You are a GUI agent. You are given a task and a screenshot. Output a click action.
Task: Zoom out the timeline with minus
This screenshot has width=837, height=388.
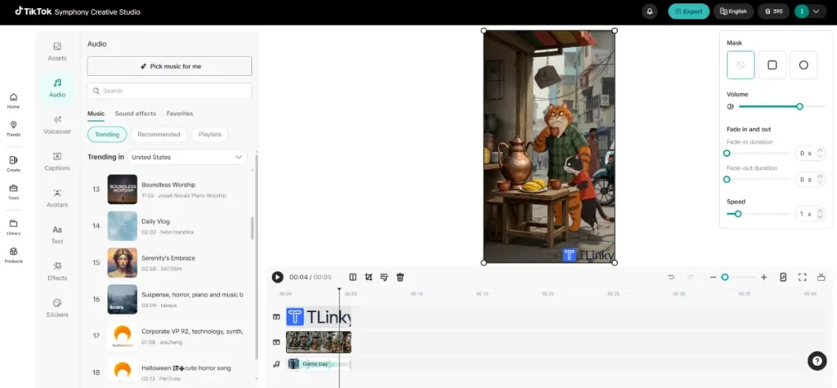tap(713, 277)
